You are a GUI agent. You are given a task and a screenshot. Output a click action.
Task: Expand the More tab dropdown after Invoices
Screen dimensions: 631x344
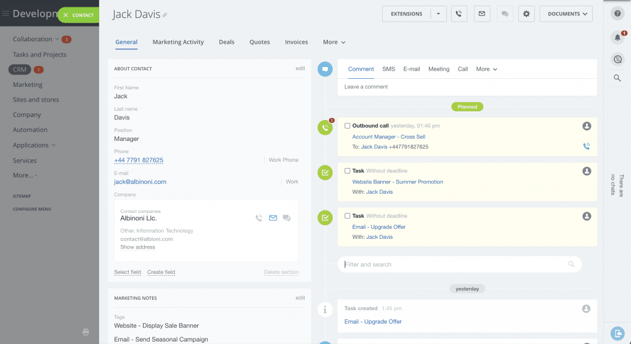point(334,42)
